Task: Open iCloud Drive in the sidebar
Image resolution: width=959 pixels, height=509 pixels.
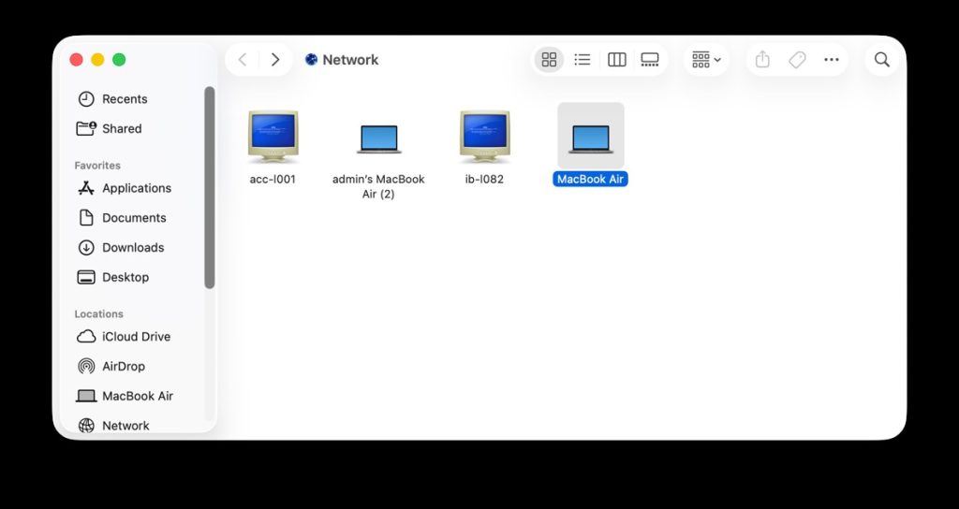Action: click(x=136, y=337)
